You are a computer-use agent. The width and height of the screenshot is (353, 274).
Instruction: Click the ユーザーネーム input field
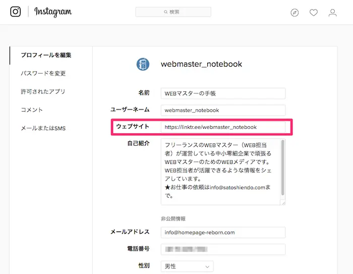[x=223, y=110]
